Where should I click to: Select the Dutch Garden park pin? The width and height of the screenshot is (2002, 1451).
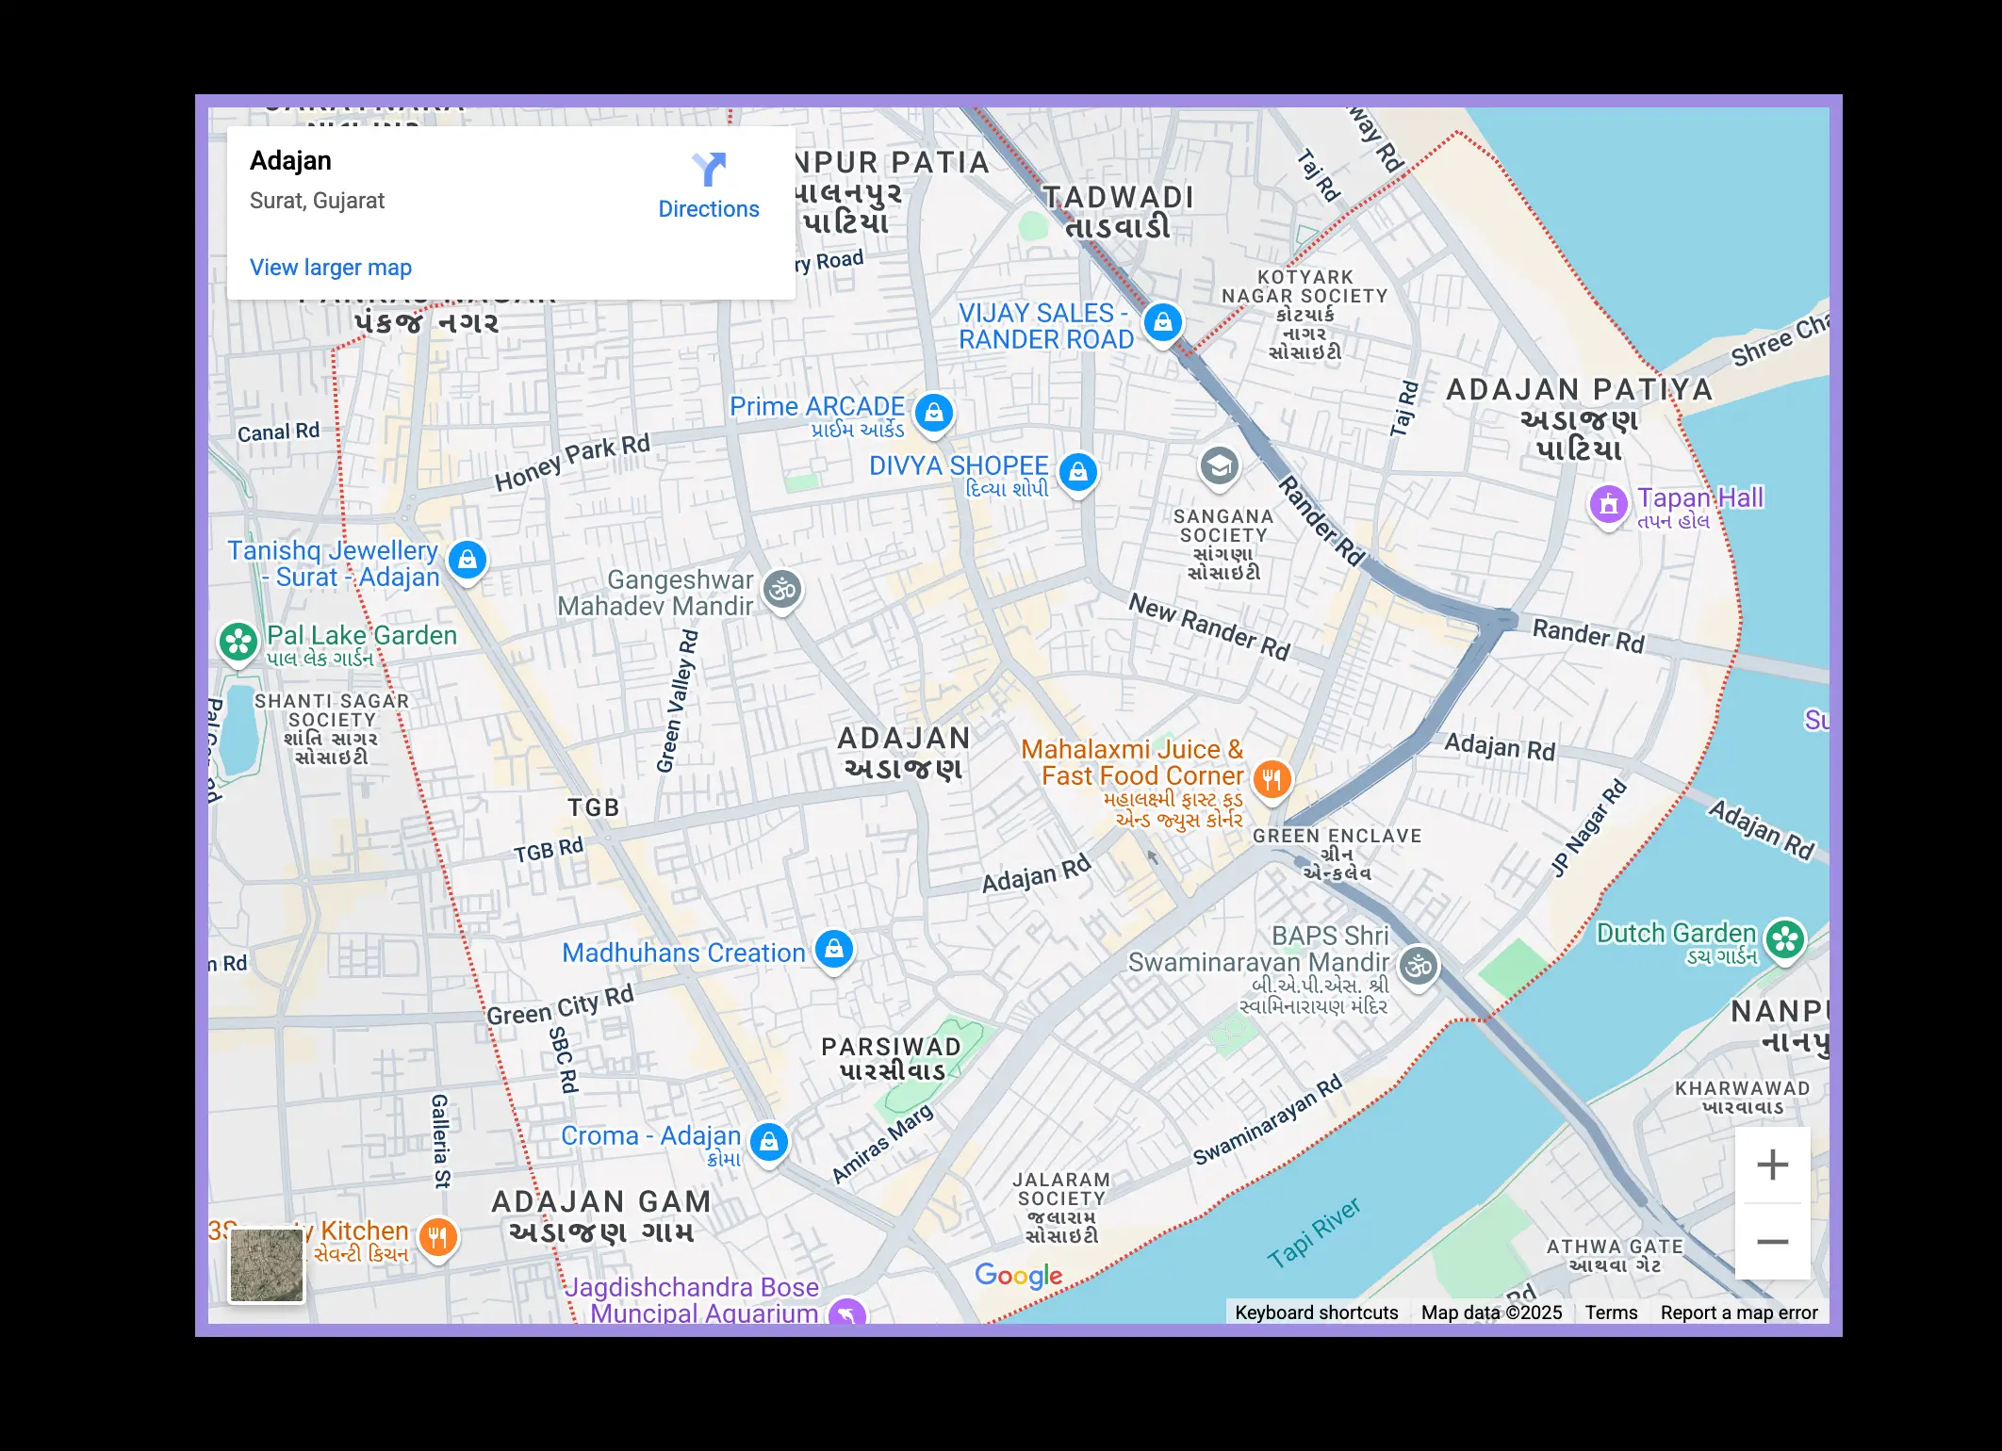coord(1785,940)
